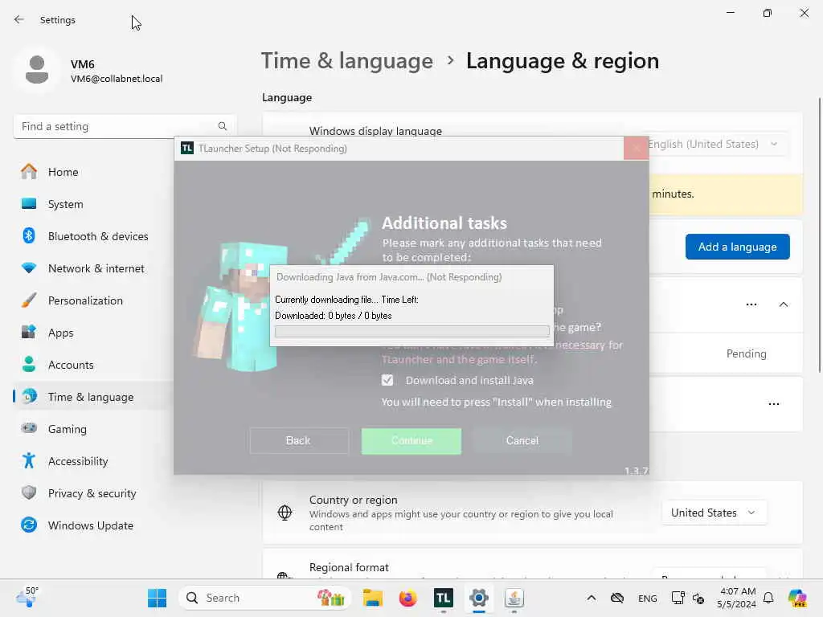Click Continue in TLauncher Setup
This screenshot has width=823, height=617.
click(411, 441)
